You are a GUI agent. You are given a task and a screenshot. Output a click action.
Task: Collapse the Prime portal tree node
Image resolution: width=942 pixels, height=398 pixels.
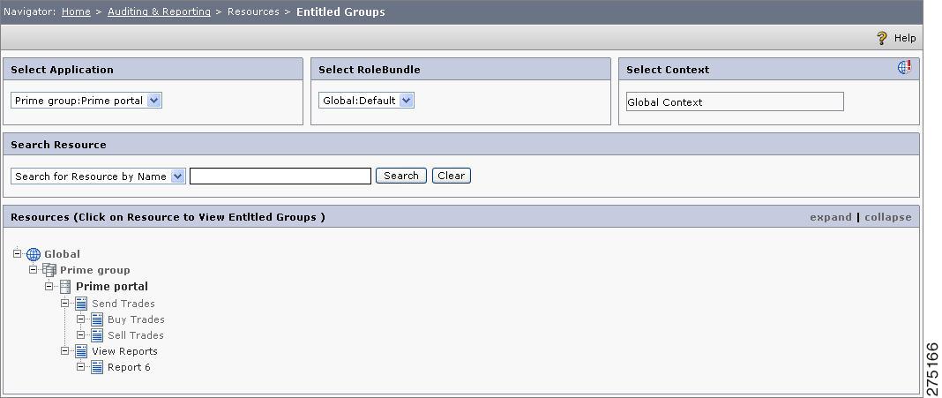pos(49,286)
